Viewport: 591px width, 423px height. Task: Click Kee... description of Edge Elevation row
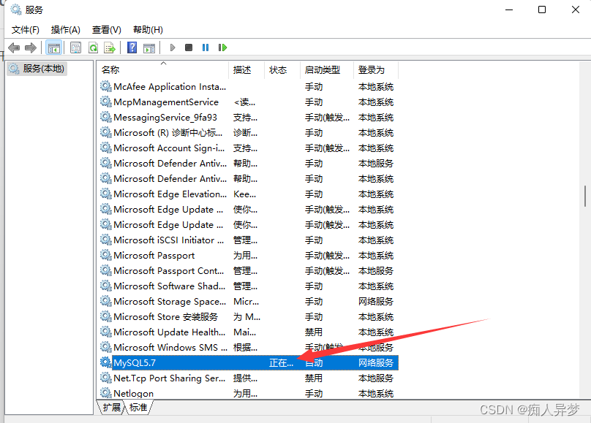pyautogui.click(x=244, y=194)
